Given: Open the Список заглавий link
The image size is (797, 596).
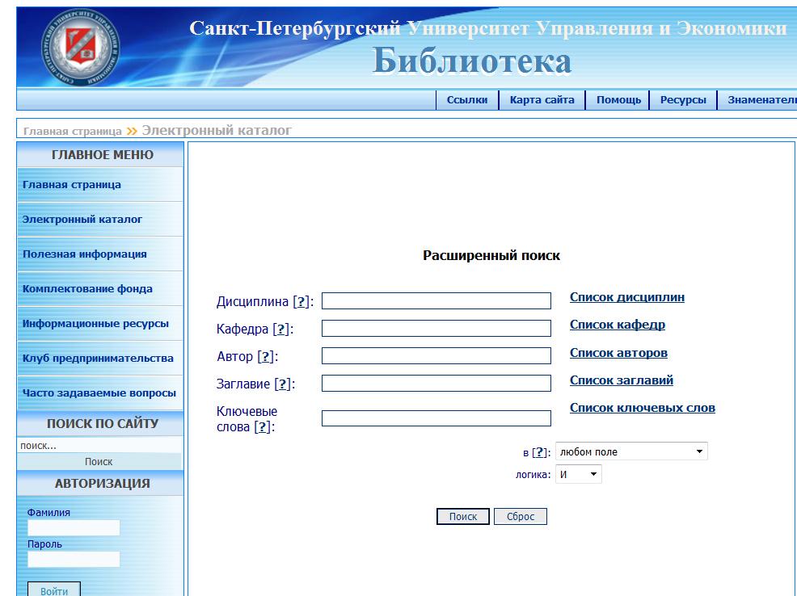Looking at the screenshot, I should click(x=621, y=380).
